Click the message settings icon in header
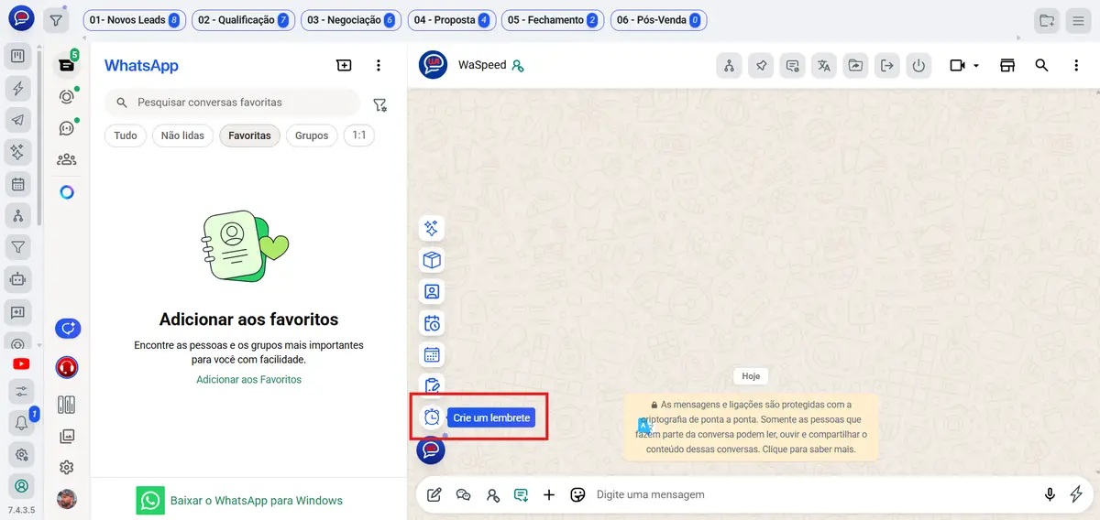Viewport: 1100px width, 520px height. (x=792, y=66)
